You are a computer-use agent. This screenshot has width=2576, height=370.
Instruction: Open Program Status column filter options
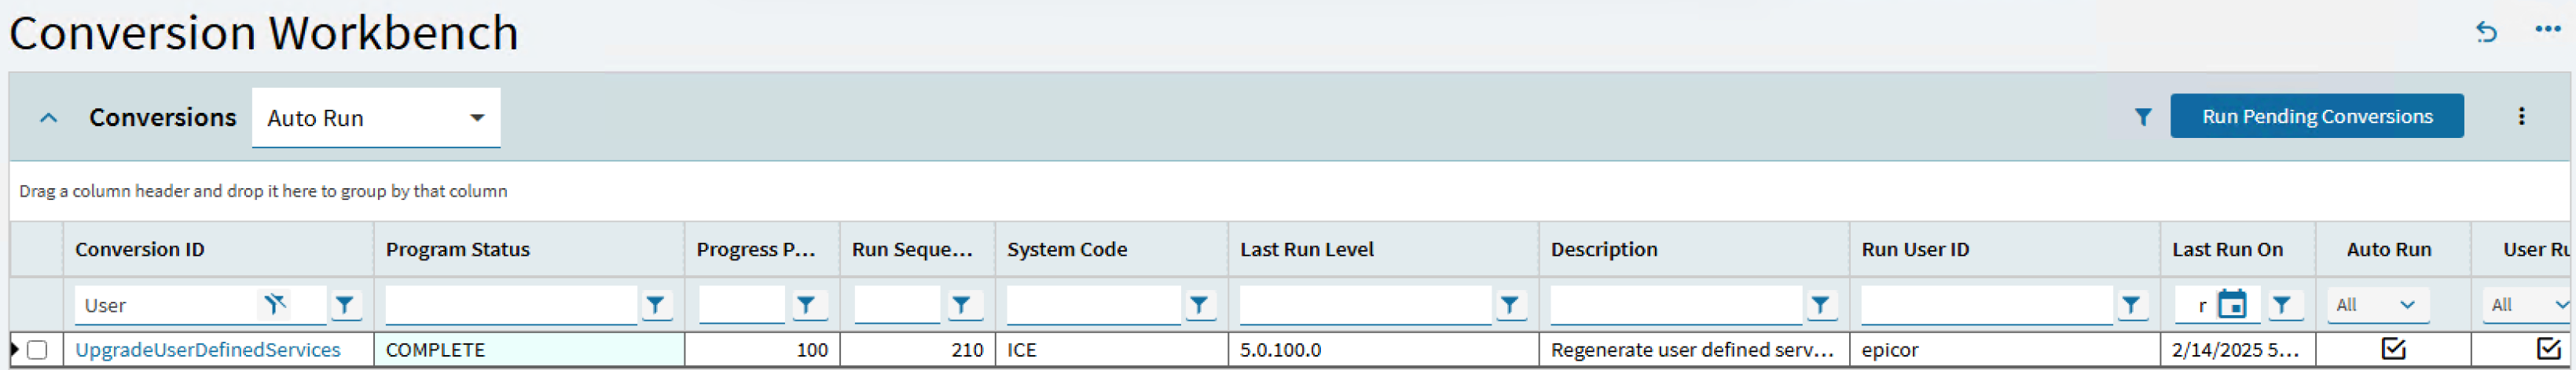tap(656, 305)
